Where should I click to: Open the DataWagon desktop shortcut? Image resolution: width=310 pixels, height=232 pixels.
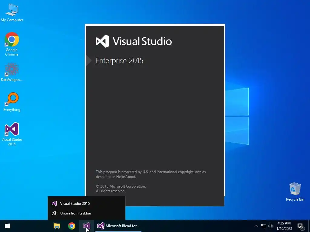tap(12, 72)
